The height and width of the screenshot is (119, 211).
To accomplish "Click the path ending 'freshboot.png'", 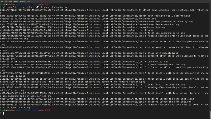I will pyautogui.click(x=105, y=19).
